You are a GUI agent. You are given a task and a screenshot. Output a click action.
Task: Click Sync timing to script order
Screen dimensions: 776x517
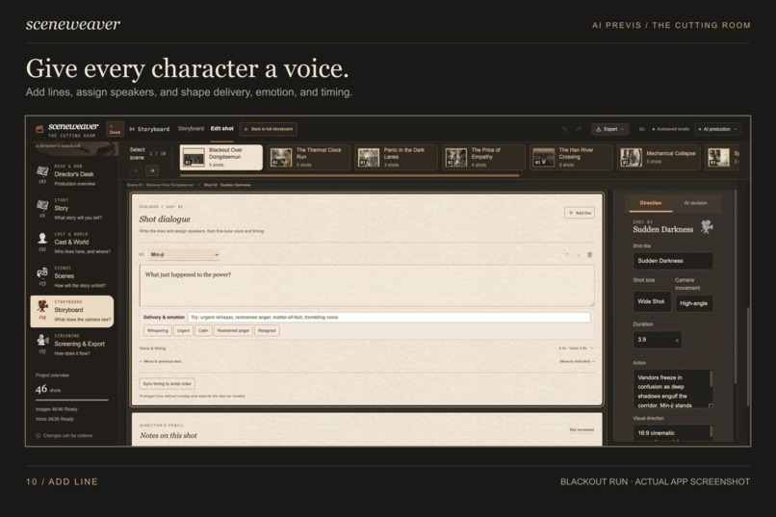(168, 384)
